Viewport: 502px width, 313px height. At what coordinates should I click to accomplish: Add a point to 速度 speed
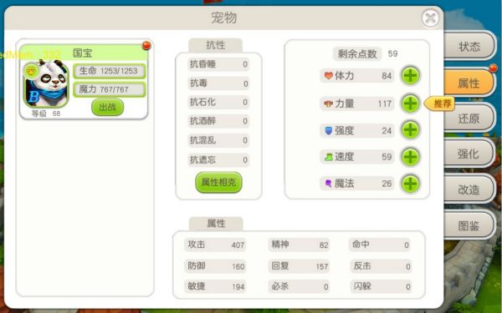pos(411,157)
